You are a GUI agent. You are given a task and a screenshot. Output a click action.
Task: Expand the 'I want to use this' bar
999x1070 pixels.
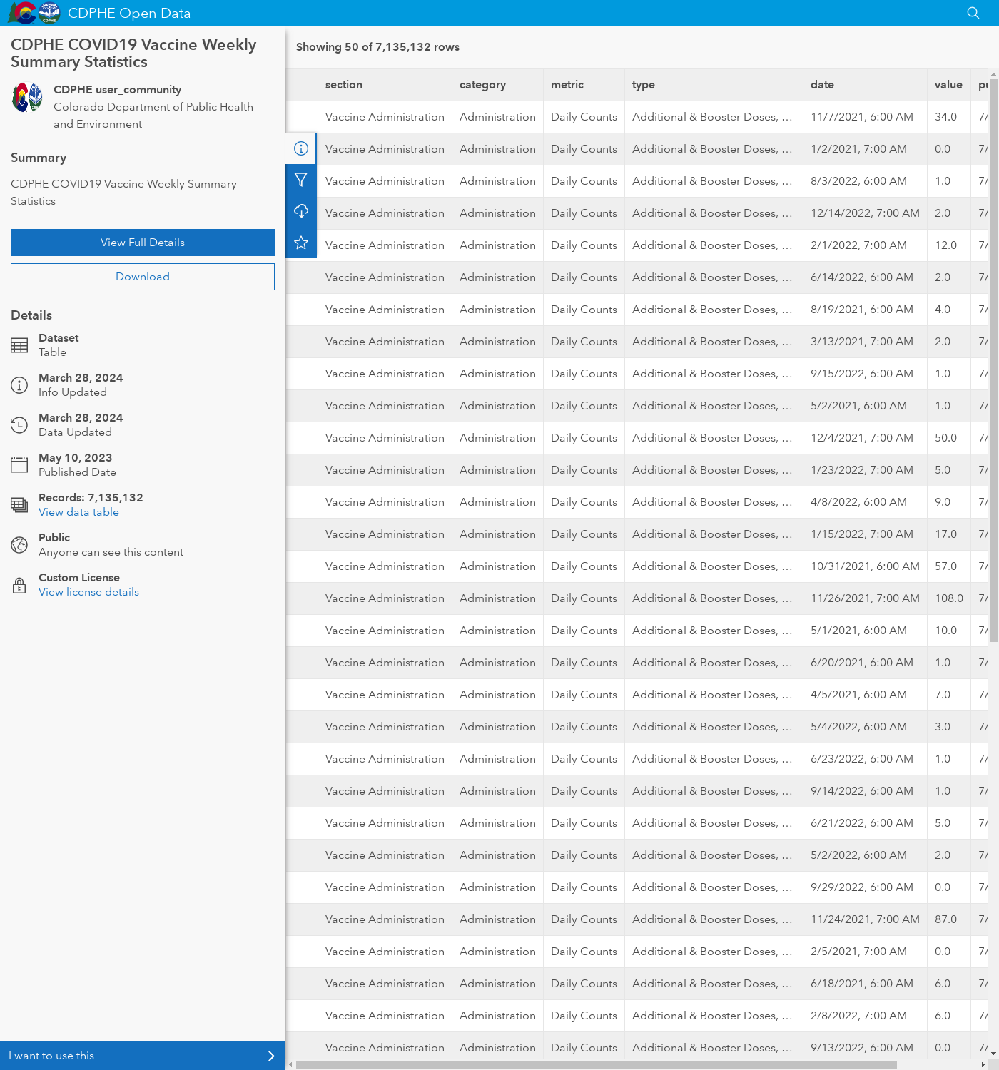tap(143, 1056)
